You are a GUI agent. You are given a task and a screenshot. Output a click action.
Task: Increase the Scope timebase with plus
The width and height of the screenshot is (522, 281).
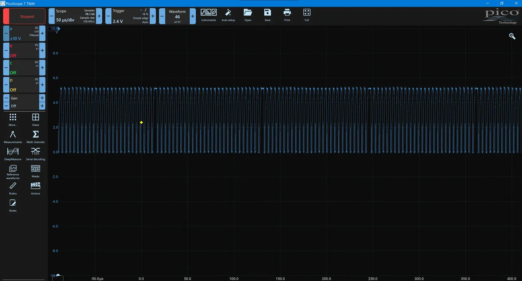[99, 16]
